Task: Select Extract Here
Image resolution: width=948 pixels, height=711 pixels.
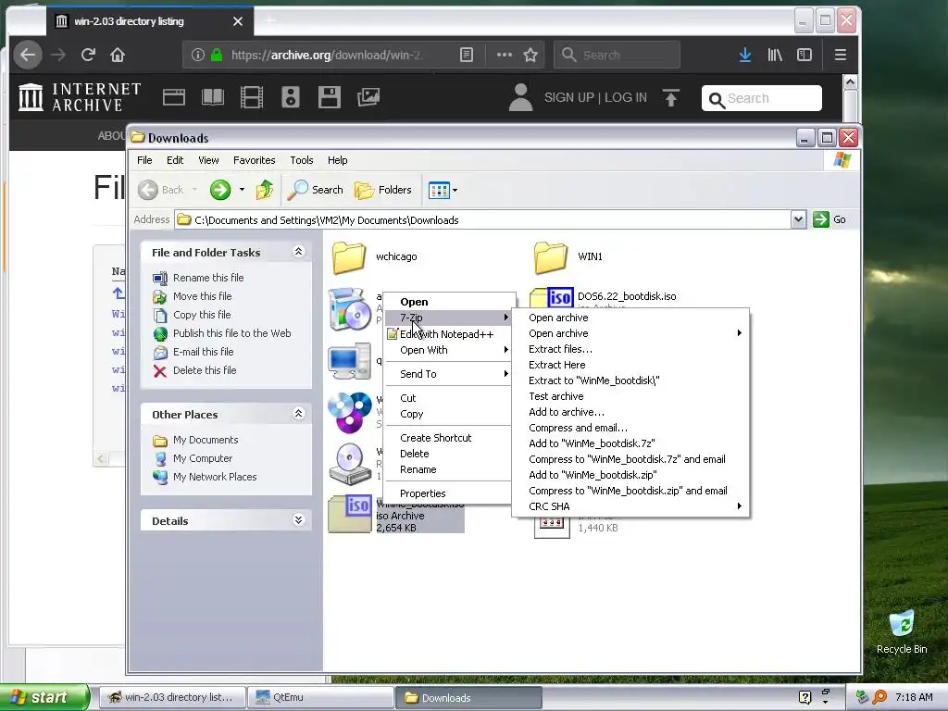Action: [630, 365]
